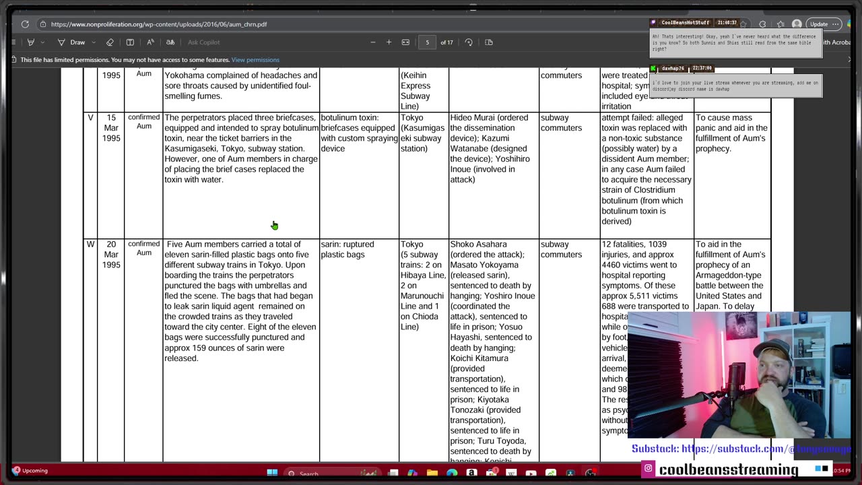Start Read aloud
862x485 pixels.
coord(150,42)
